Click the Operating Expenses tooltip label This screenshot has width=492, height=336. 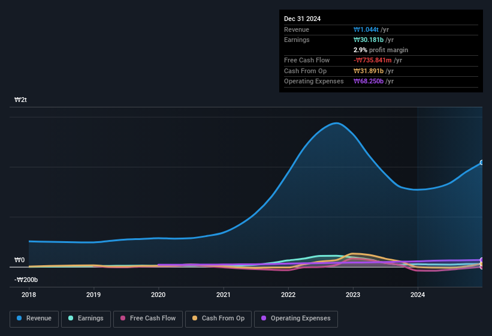click(x=314, y=82)
